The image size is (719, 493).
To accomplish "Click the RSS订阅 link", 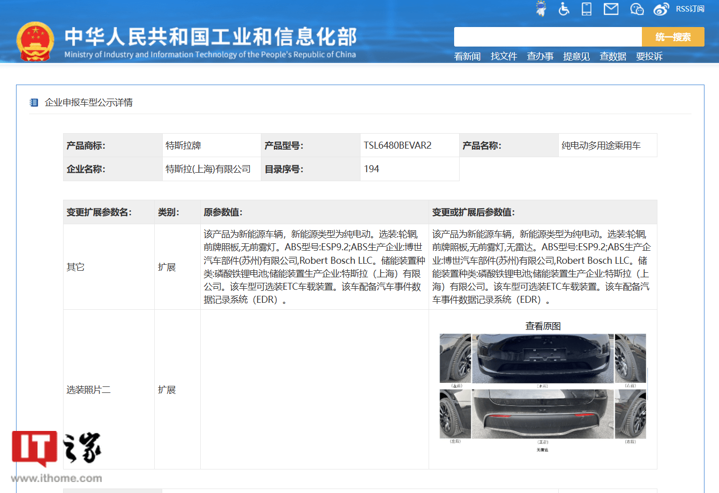I will 690,9.
